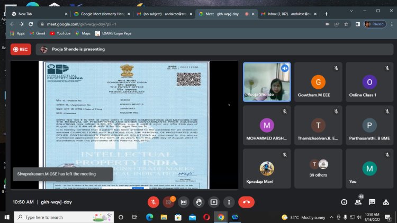Viewport: 397px width, 223px height.
Task: Open the present now screen share button
Action: (214, 202)
